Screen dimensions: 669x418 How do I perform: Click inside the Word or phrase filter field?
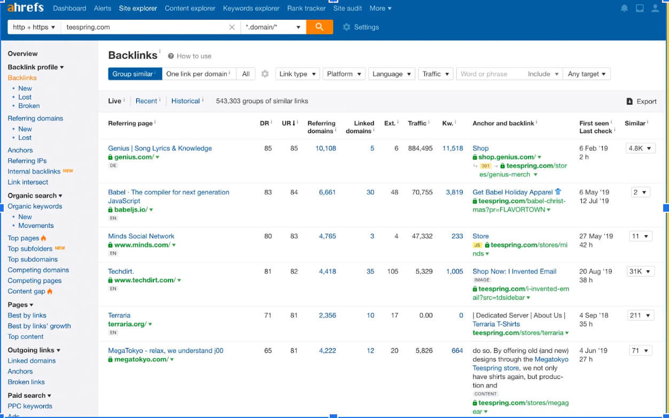491,74
